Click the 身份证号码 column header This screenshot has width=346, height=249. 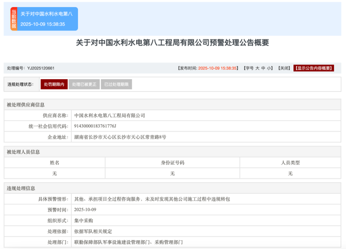click(172, 163)
